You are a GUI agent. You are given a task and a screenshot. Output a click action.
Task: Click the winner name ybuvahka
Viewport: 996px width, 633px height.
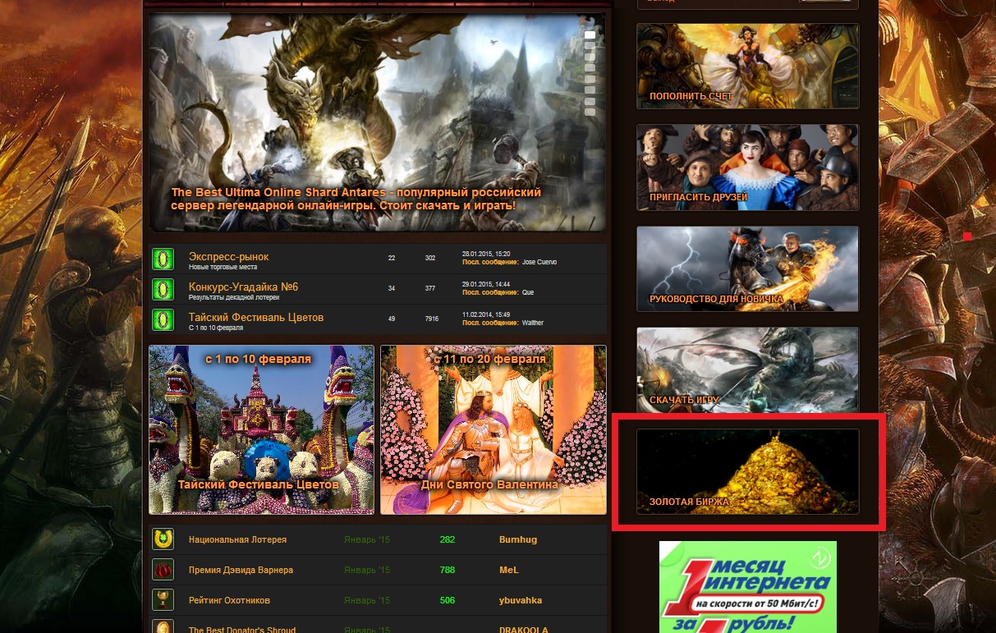pos(521,601)
